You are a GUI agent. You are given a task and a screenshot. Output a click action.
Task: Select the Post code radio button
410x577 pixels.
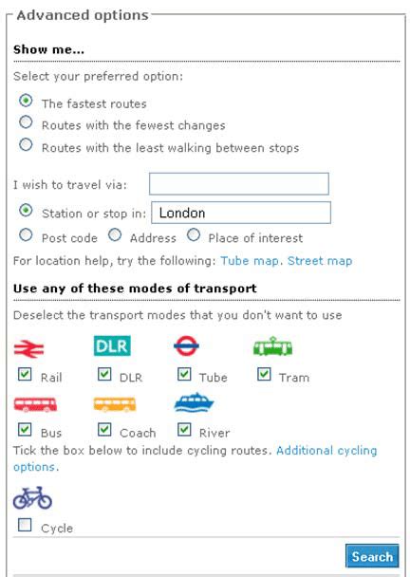pos(26,234)
